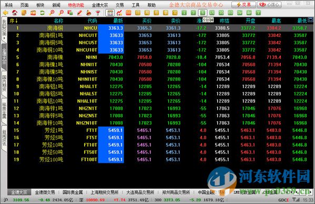Open the F10 information icon
Image resolution: width=315 pixels, height=204 pixels.
coord(33,13)
